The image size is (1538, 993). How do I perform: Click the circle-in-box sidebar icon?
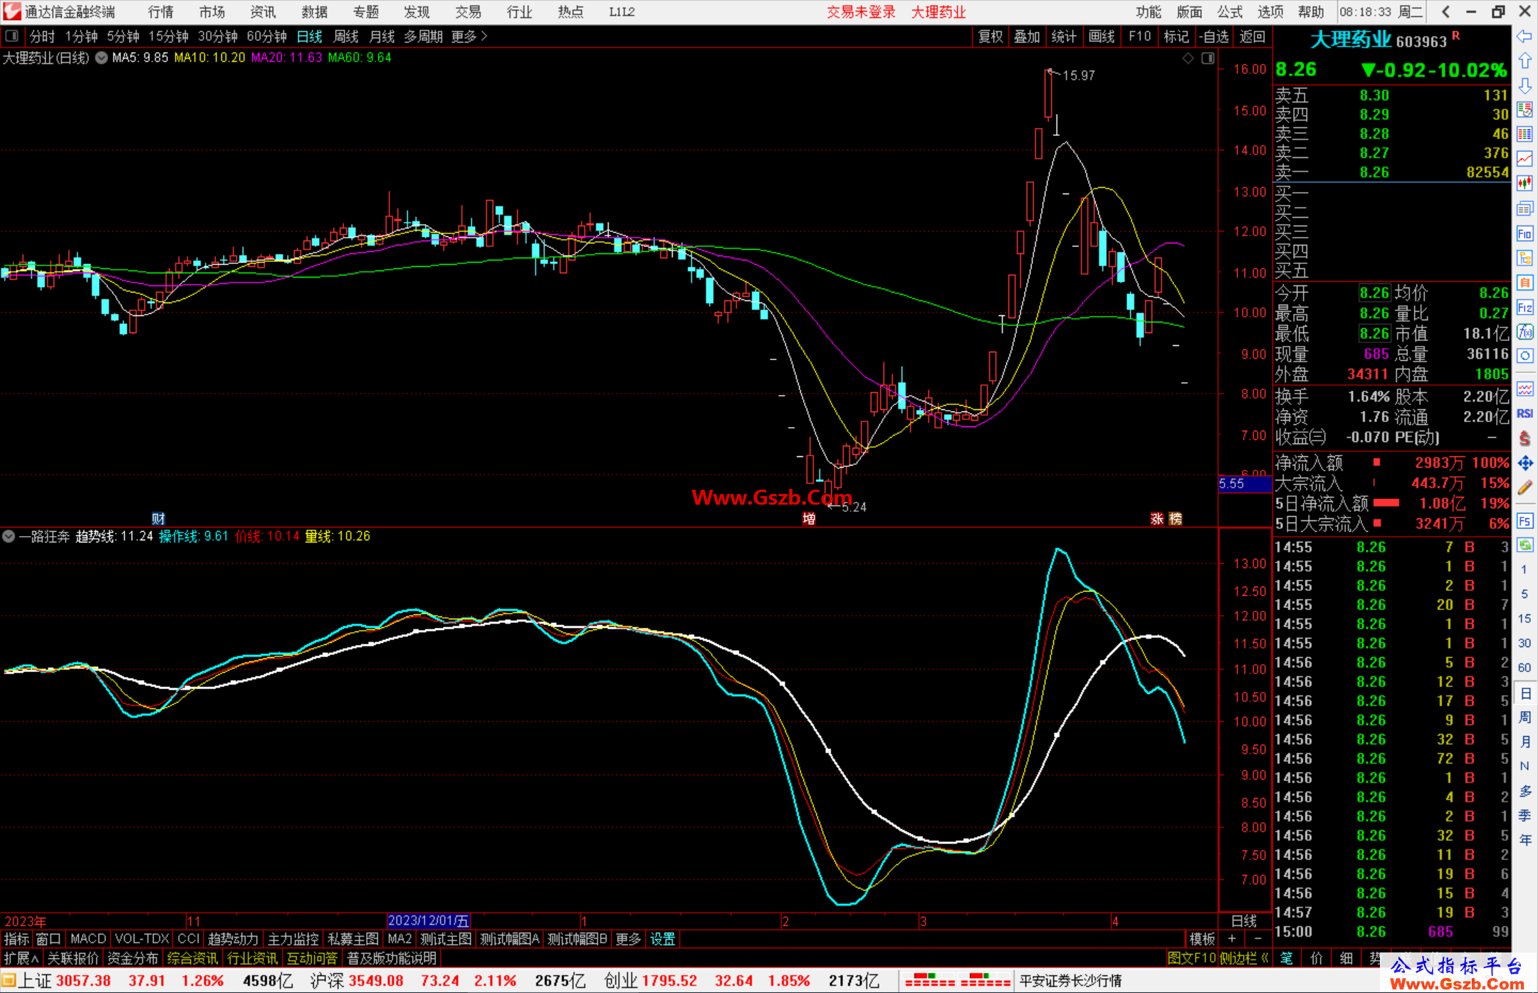1524,357
